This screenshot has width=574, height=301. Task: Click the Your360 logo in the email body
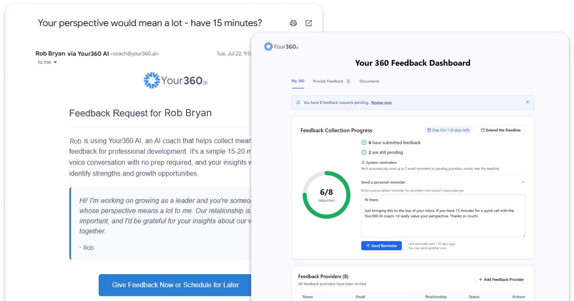(x=176, y=80)
